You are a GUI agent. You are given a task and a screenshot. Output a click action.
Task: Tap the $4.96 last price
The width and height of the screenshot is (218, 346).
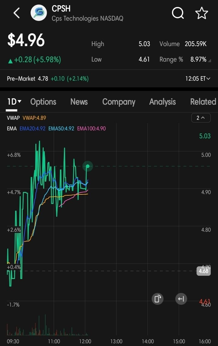tap(26, 40)
